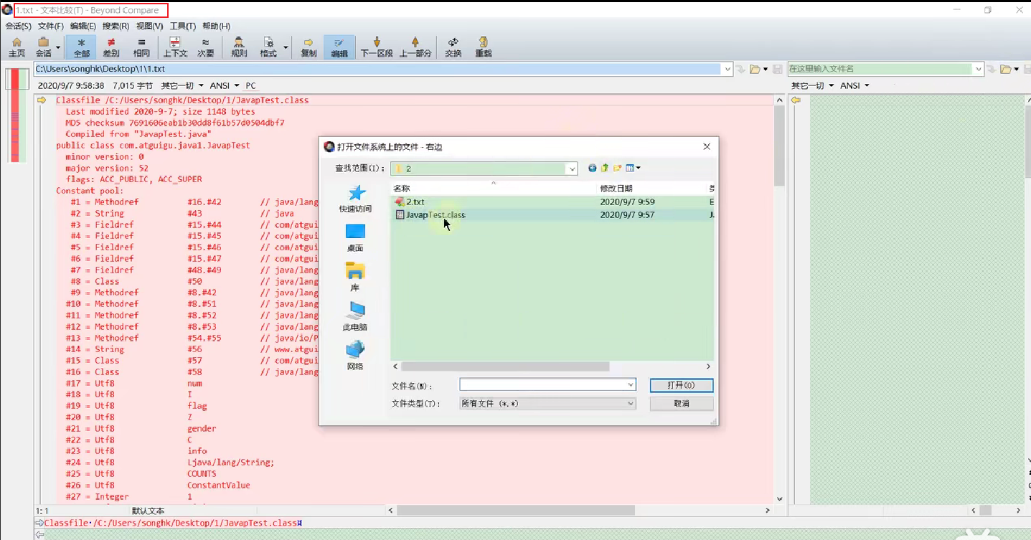Click the 打开(O) button
Viewport: 1031px width, 540px height.
[x=682, y=385]
